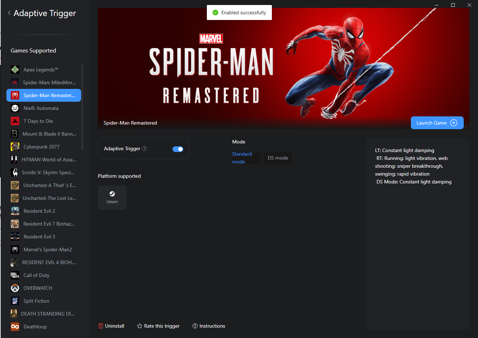478x338 pixels.
Task: Select Call of Duty entry
Action: point(44,275)
